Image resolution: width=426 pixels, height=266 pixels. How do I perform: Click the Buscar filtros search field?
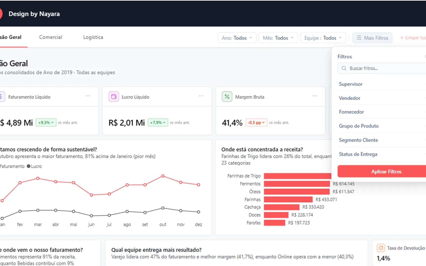coord(382,68)
